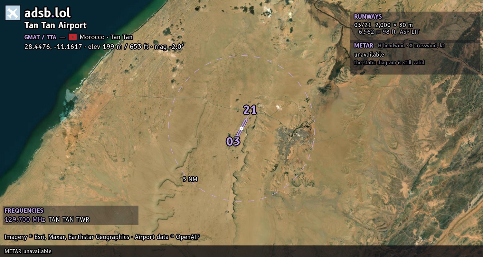Select the airport reference point marker

click(241, 128)
